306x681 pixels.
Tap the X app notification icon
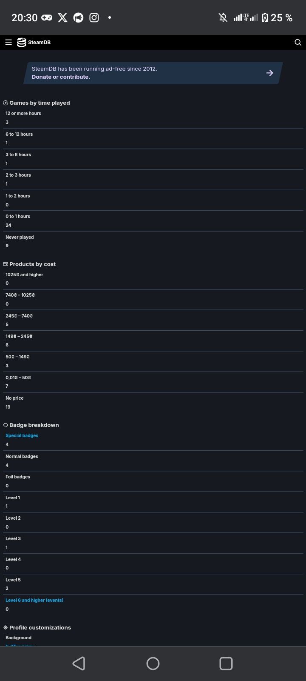[x=62, y=17]
